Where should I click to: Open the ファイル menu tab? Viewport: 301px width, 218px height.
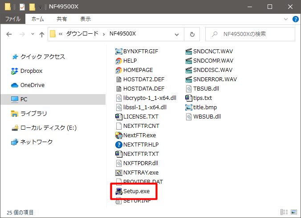point(12,19)
